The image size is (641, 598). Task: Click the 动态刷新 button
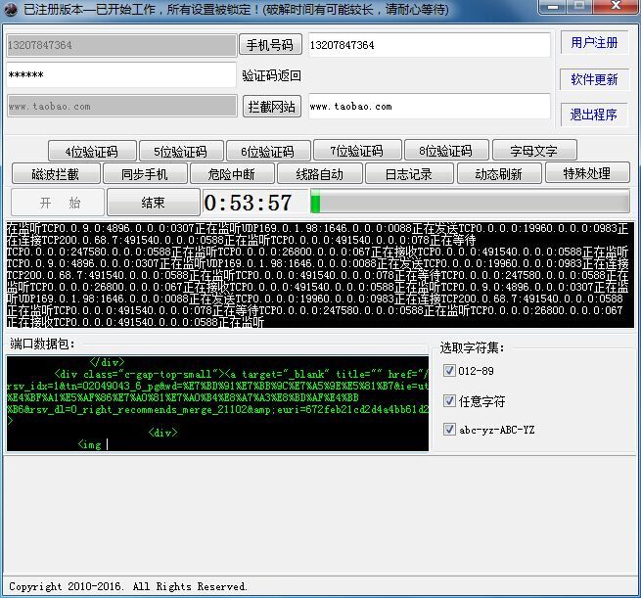(x=498, y=174)
